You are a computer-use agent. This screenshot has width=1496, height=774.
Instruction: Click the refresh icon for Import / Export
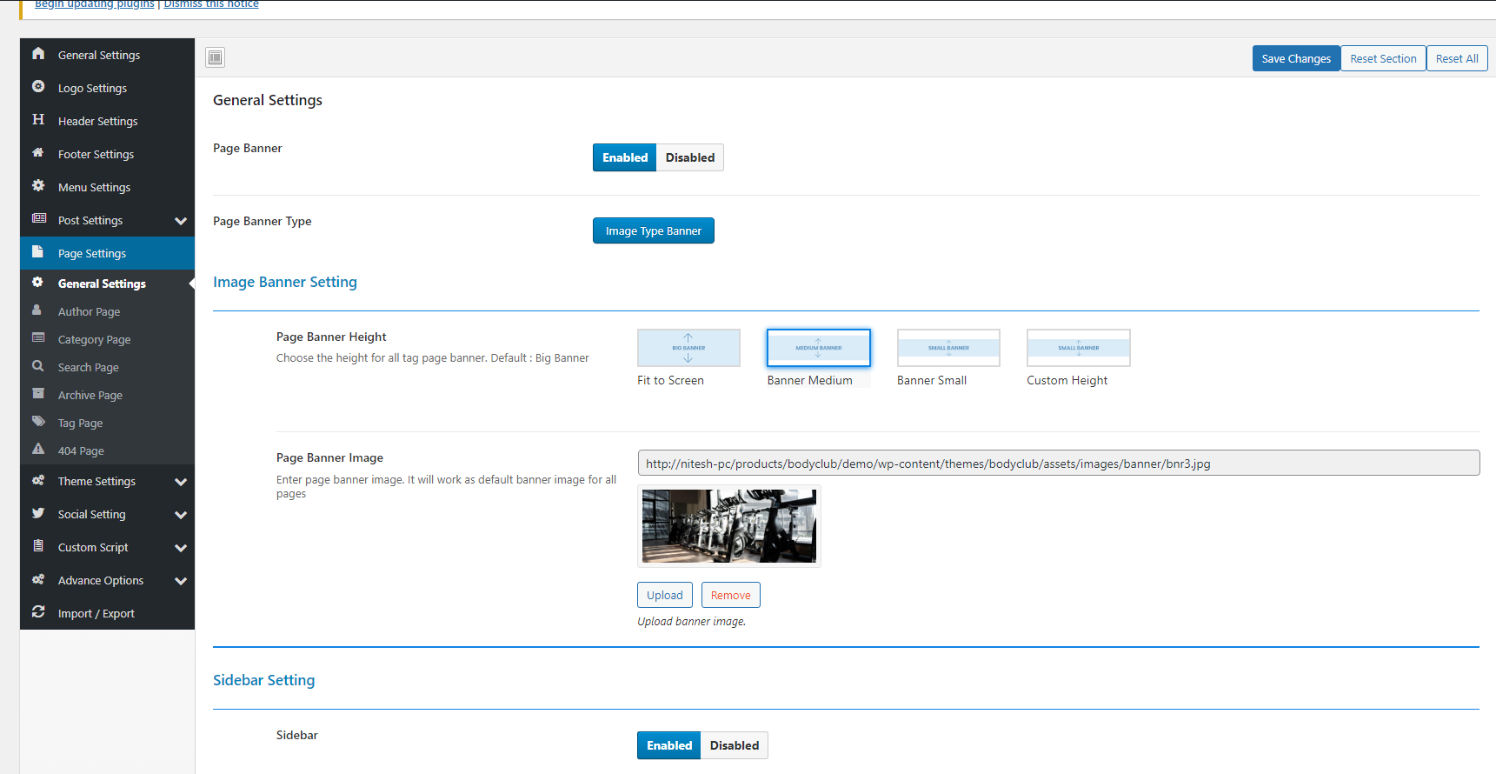(38, 612)
